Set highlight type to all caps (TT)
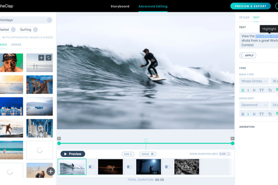The height and width of the screenshot is (185, 278). (261, 114)
